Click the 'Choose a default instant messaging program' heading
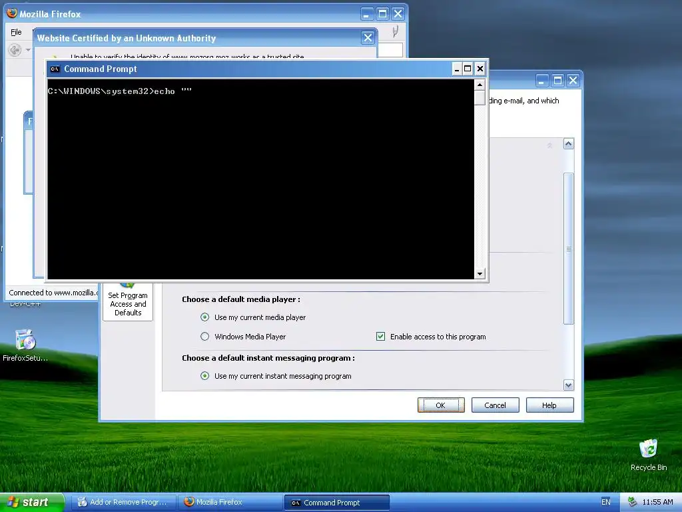Image resolution: width=682 pixels, height=512 pixels. [x=268, y=358]
